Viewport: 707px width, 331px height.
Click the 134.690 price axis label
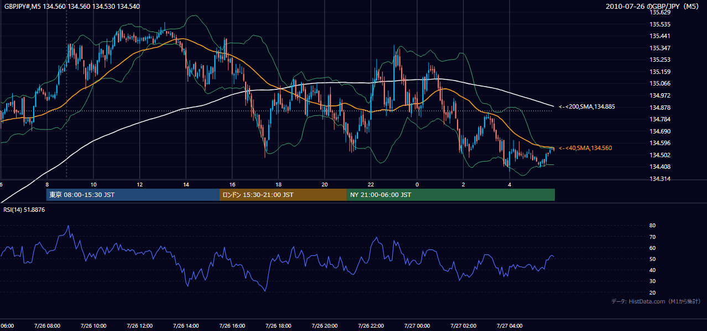coord(660,131)
